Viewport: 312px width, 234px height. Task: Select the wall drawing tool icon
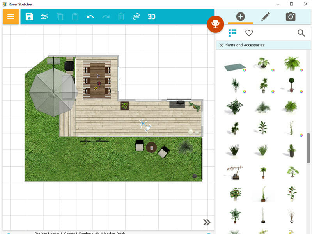pos(44,17)
